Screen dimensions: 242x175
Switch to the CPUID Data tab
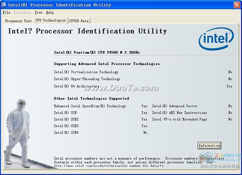79,21
